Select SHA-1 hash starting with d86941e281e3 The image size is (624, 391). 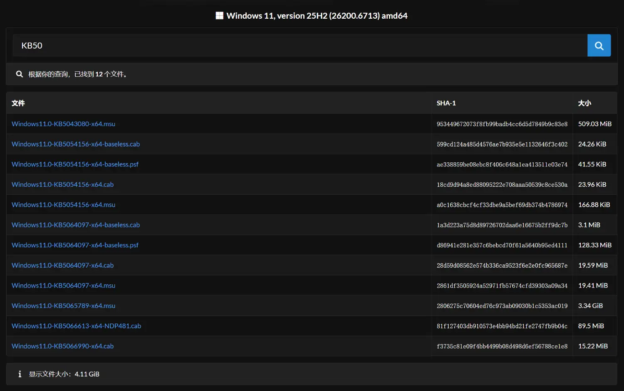coord(502,245)
